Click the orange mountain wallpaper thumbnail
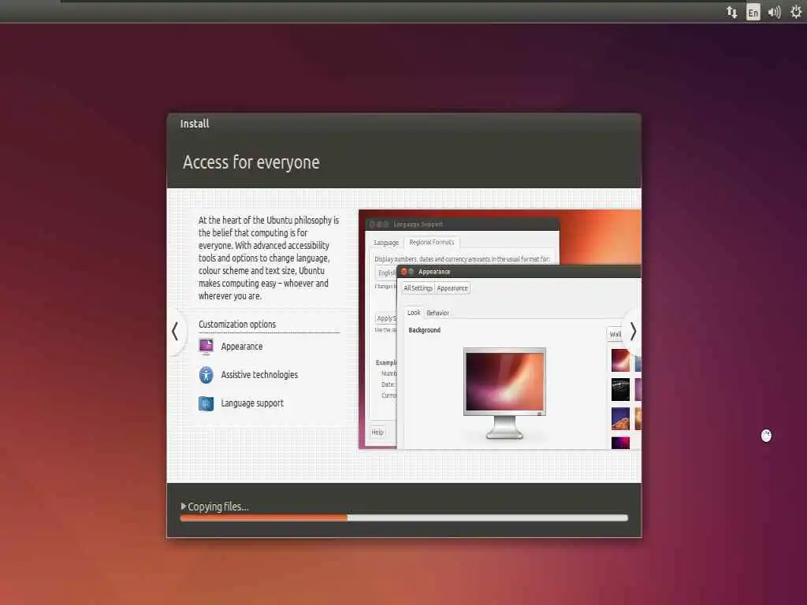807x605 pixels. click(620, 419)
